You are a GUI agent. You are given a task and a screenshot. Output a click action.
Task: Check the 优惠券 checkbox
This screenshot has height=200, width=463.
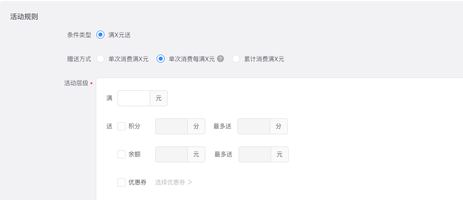tap(122, 182)
